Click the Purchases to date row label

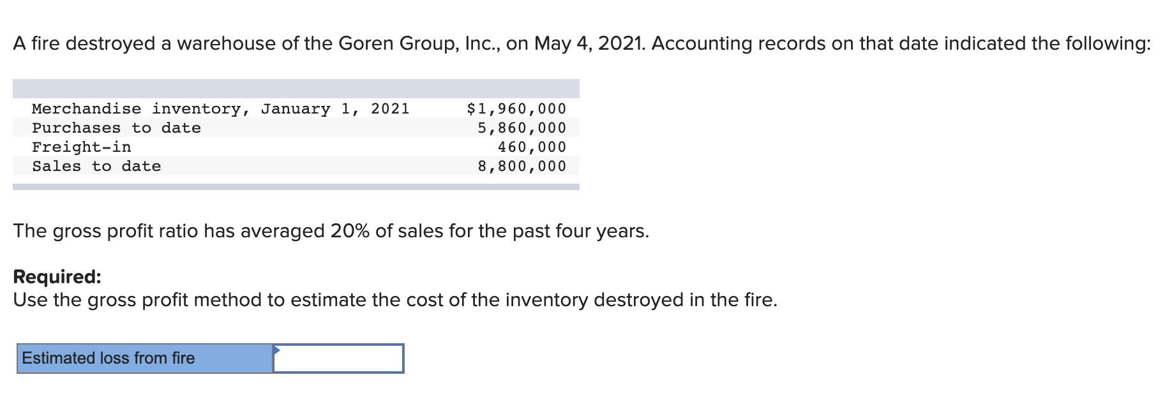pos(116,128)
